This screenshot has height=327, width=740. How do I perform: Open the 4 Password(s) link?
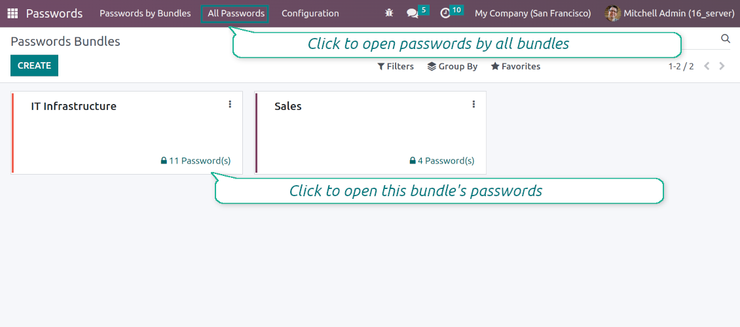pos(442,161)
